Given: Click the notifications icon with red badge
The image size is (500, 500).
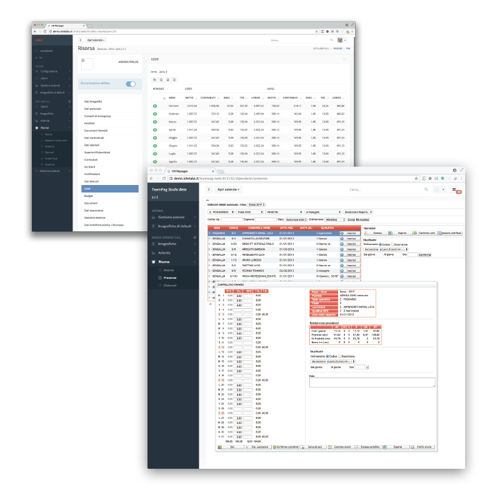Looking at the screenshot, I should coord(456,189).
